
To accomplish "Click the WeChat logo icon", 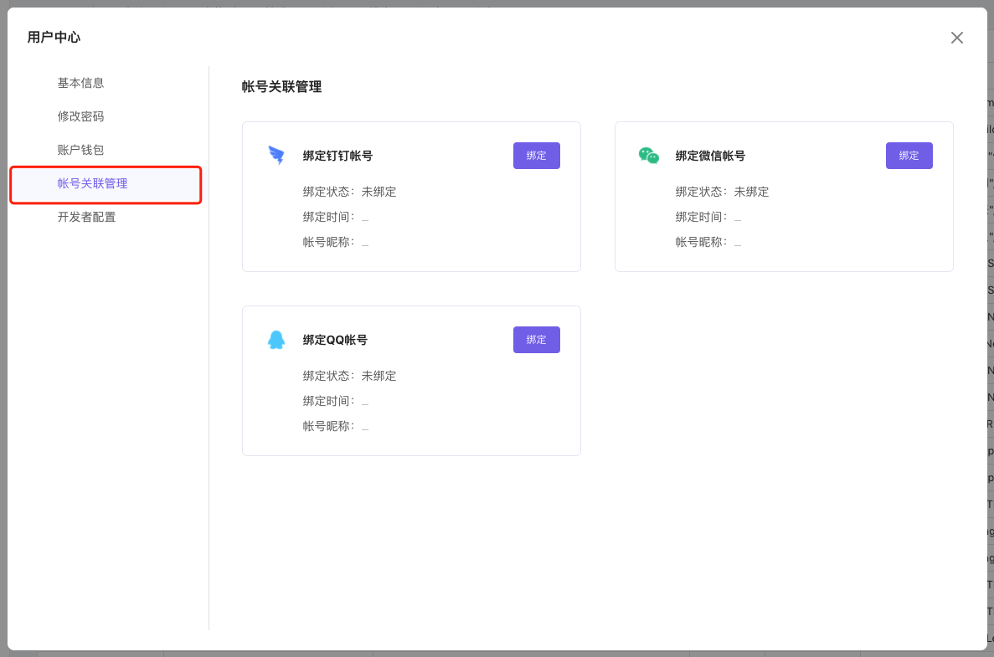I will click(648, 155).
